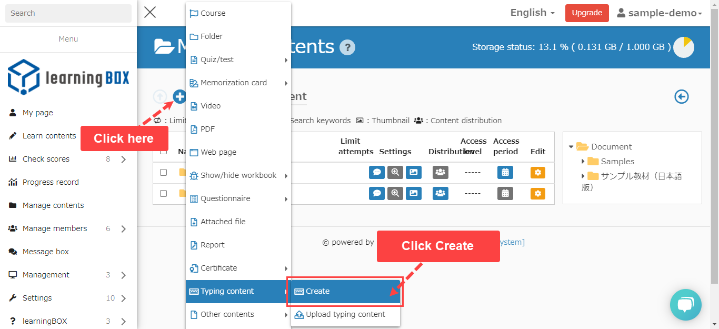Choose Upload typing content menu item
The width and height of the screenshot is (719, 329).
[345, 314]
